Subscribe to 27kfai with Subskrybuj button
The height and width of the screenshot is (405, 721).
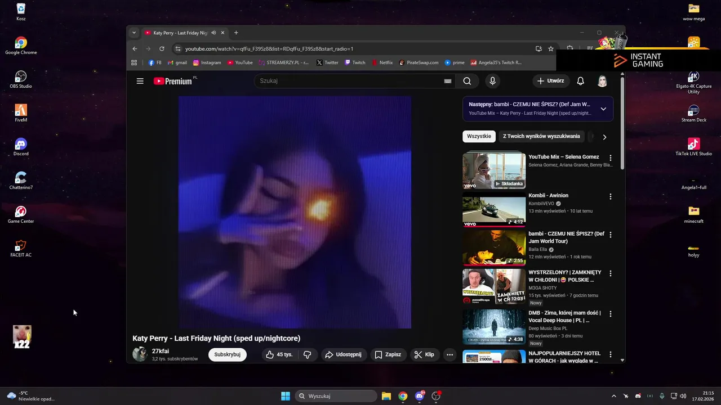pos(228,354)
